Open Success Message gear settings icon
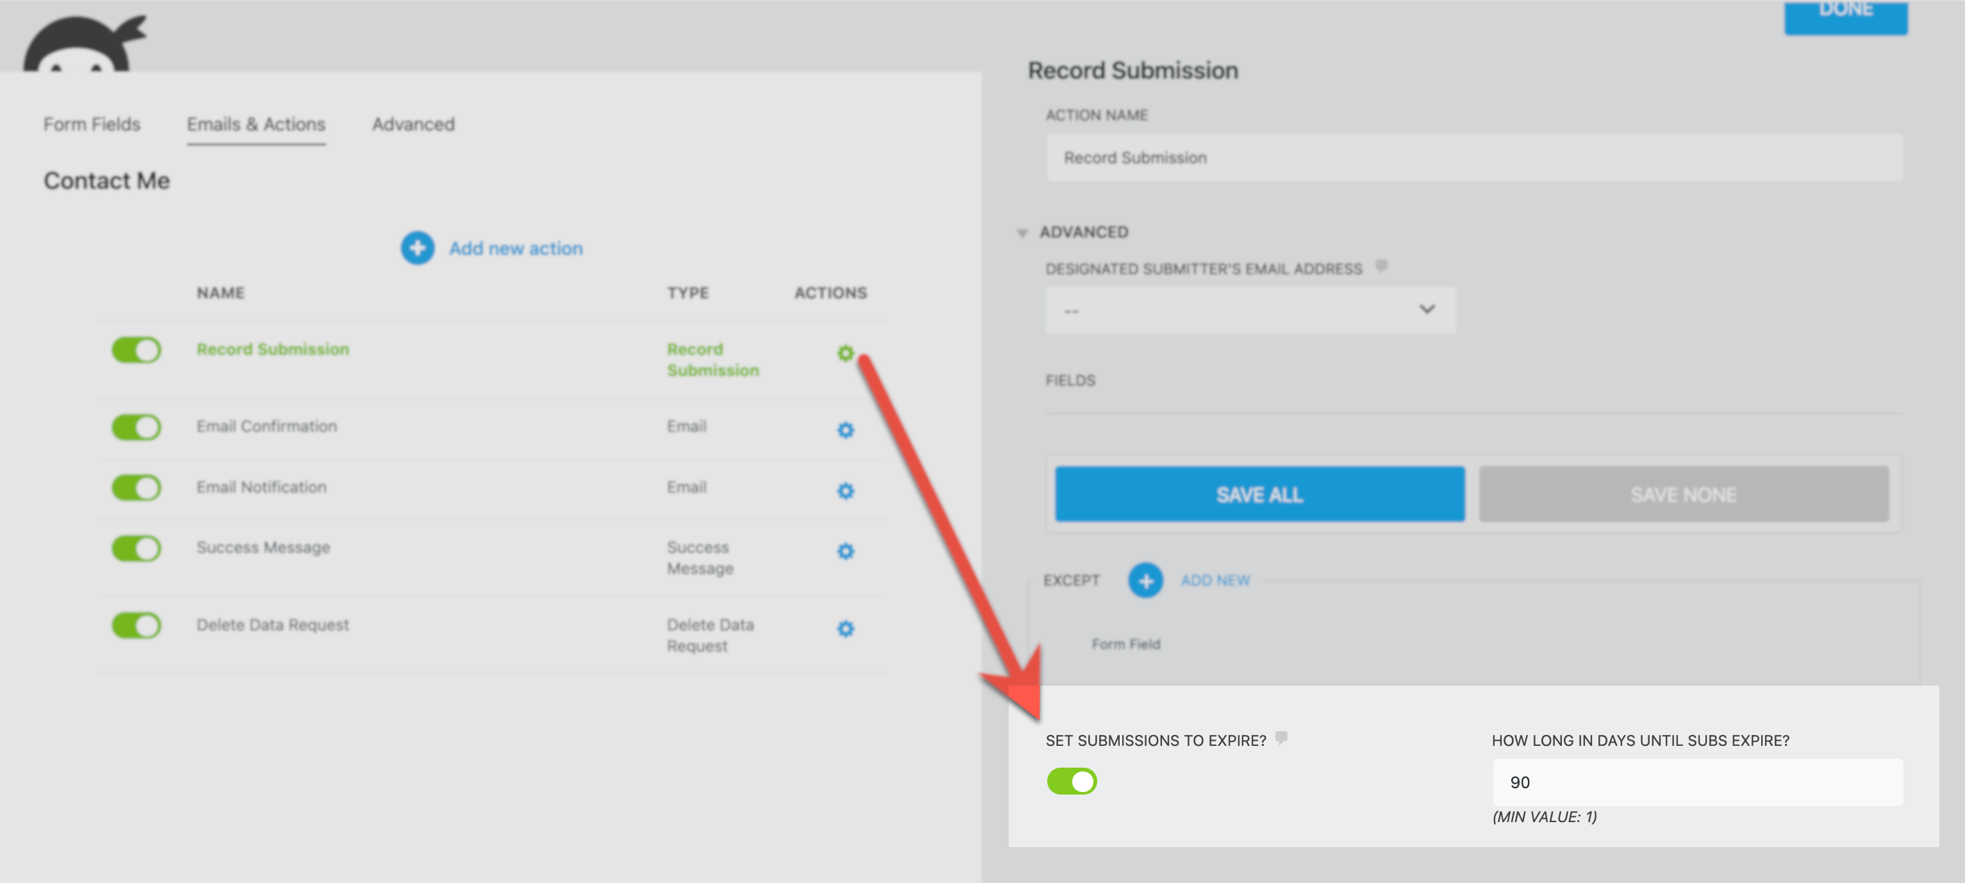Image resolution: width=1965 pixels, height=883 pixels. click(x=845, y=550)
